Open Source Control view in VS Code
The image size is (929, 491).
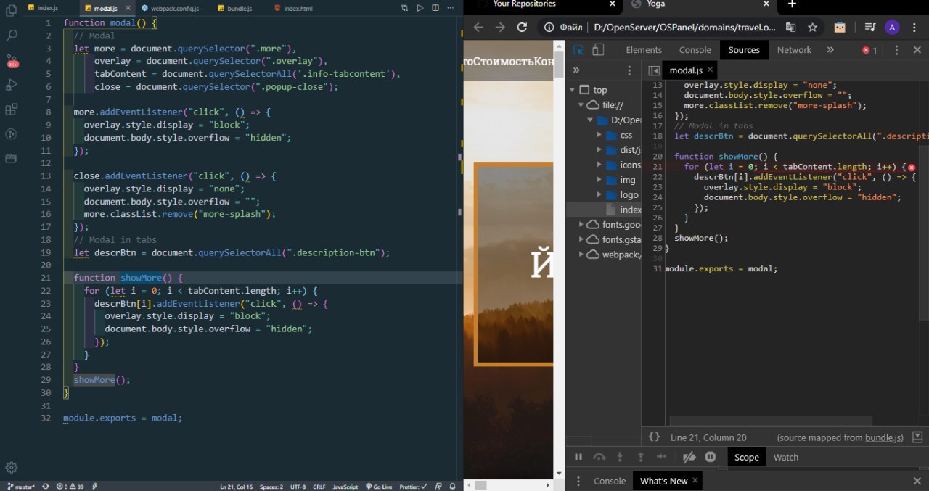(12, 60)
